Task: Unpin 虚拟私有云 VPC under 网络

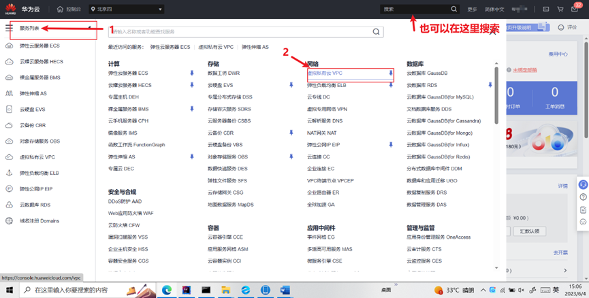Action: [x=391, y=73]
